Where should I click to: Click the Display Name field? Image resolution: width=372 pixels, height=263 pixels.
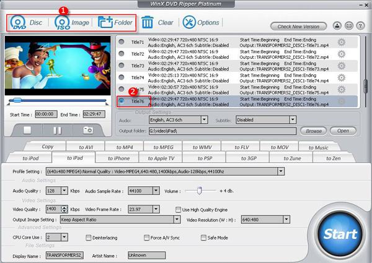64,255
